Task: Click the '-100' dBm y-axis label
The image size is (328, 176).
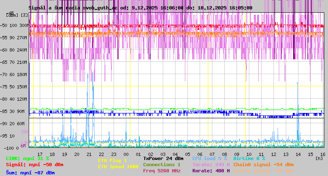Action: click(x=8, y=148)
